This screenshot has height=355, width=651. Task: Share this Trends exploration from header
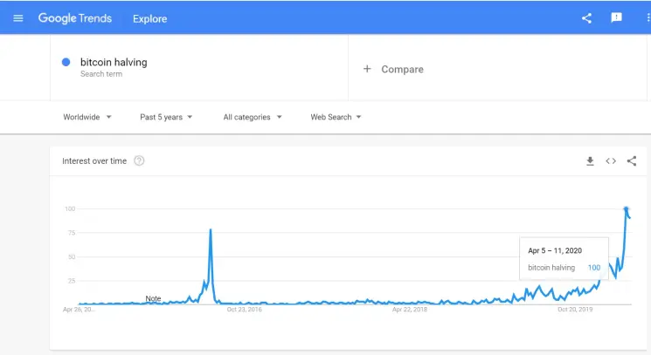pyautogui.click(x=586, y=17)
